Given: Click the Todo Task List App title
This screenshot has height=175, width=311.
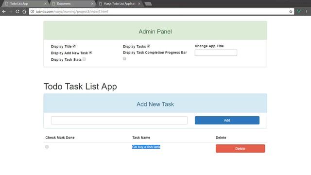Looking at the screenshot, I should point(80,87).
